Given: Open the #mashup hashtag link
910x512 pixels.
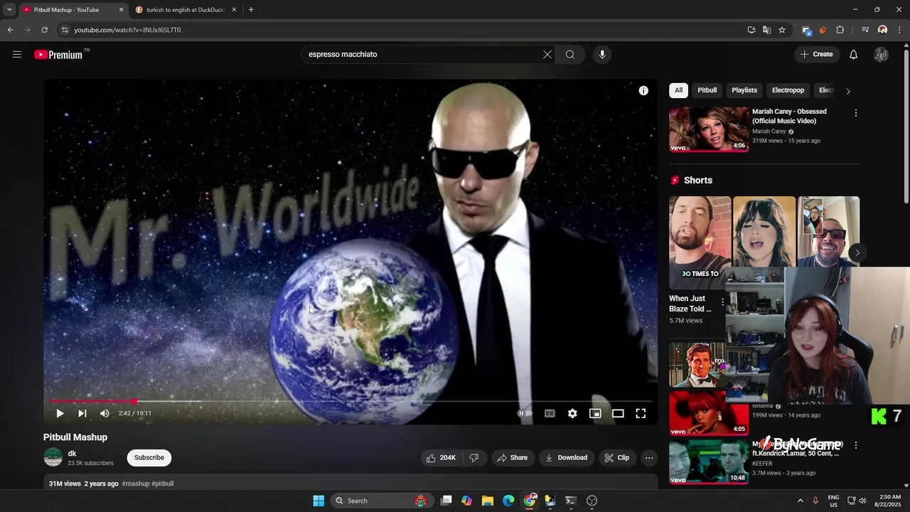Looking at the screenshot, I should [135, 484].
